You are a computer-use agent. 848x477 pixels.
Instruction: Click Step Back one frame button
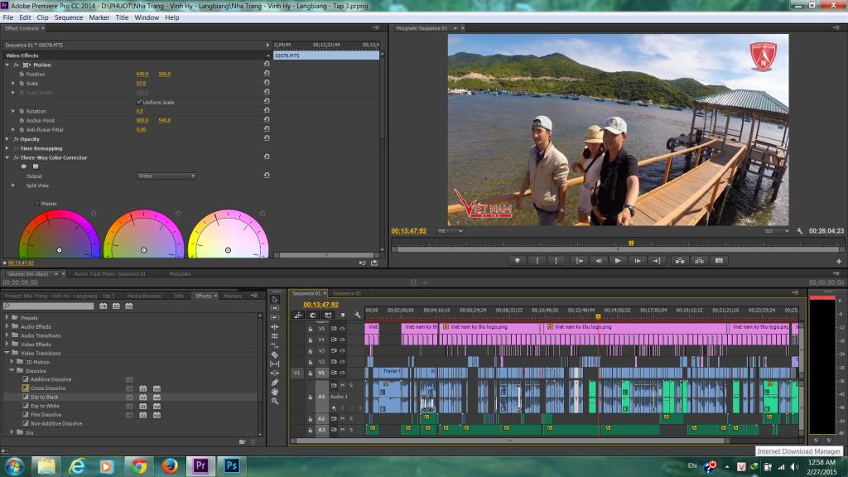pyautogui.click(x=599, y=261)
